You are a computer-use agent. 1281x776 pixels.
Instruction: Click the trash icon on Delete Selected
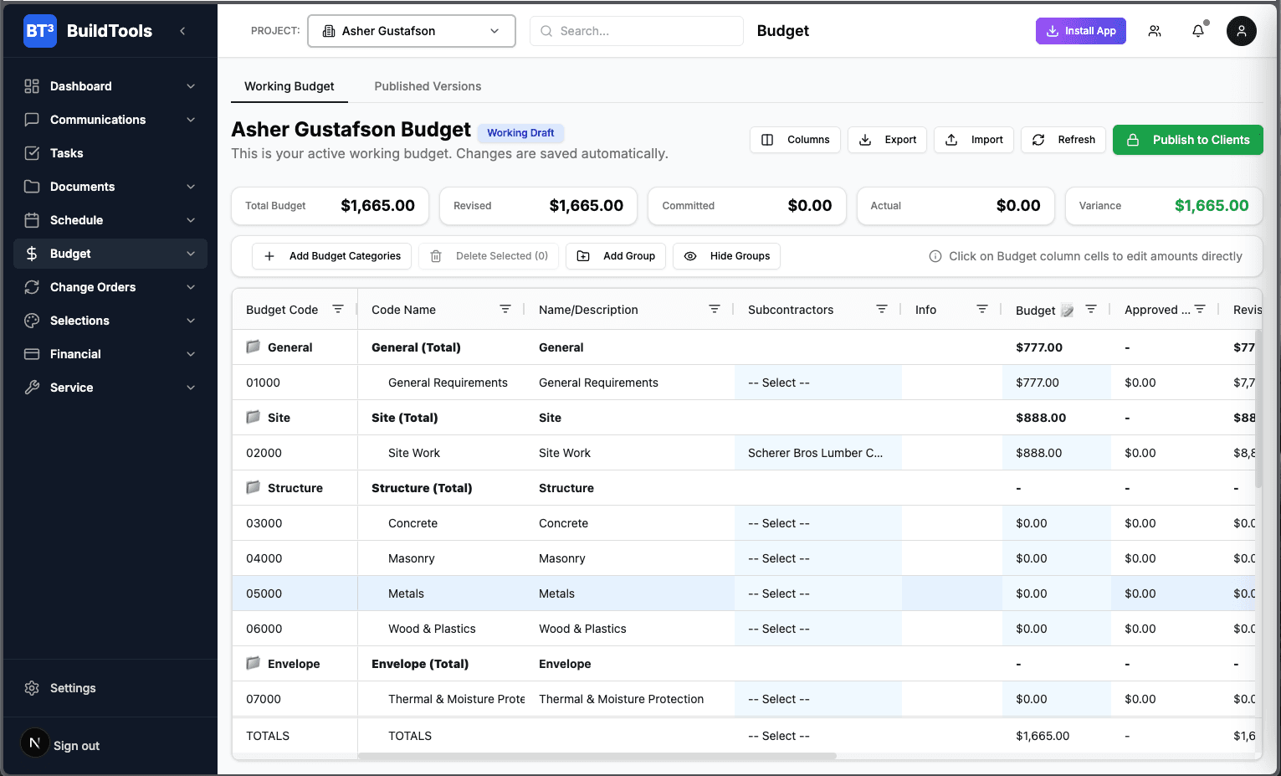pos(436,255)
